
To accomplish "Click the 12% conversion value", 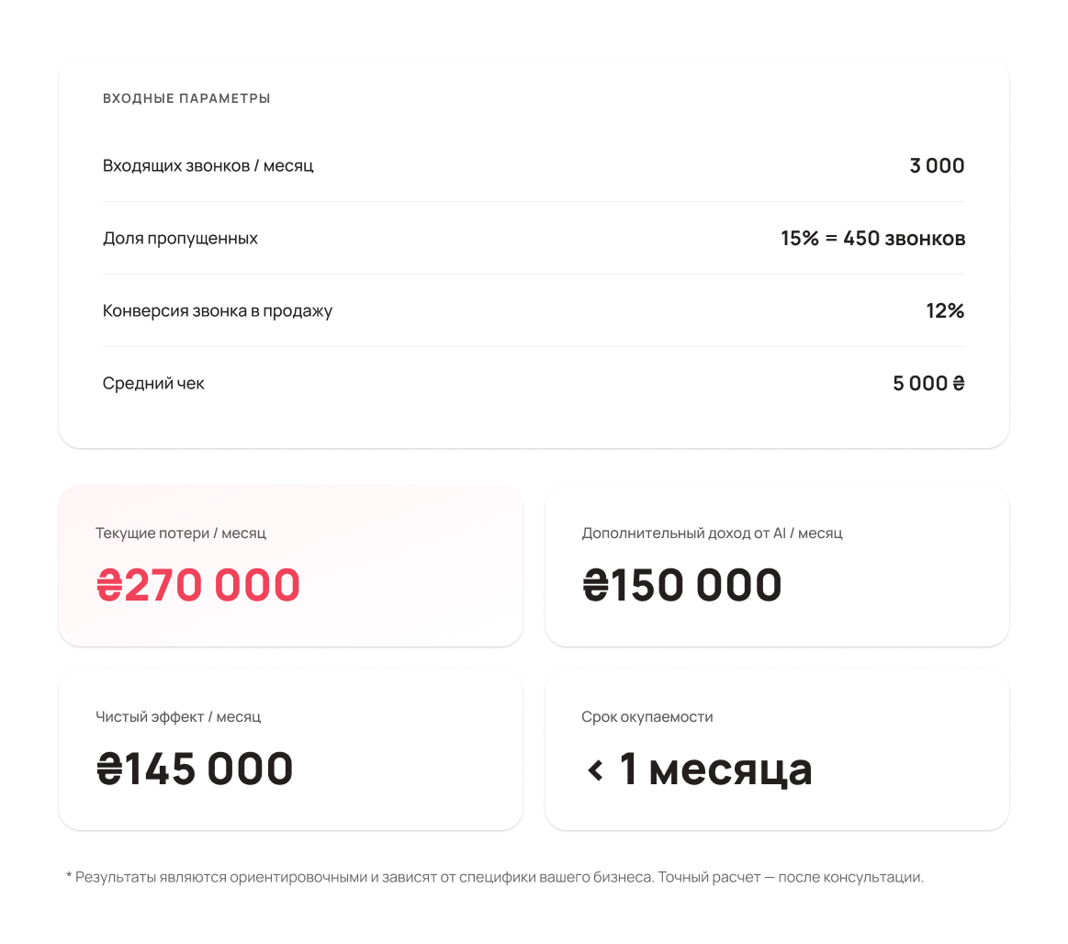I will click(945, 311).
